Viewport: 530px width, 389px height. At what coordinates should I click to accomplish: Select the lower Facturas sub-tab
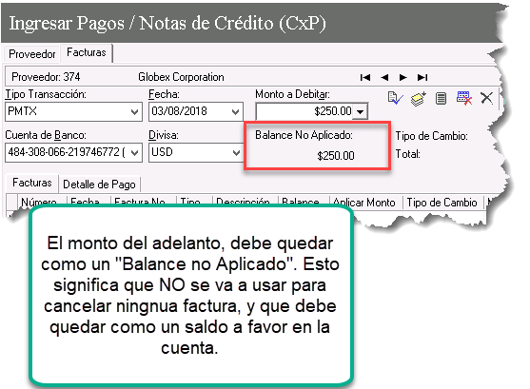coord(32,183)
